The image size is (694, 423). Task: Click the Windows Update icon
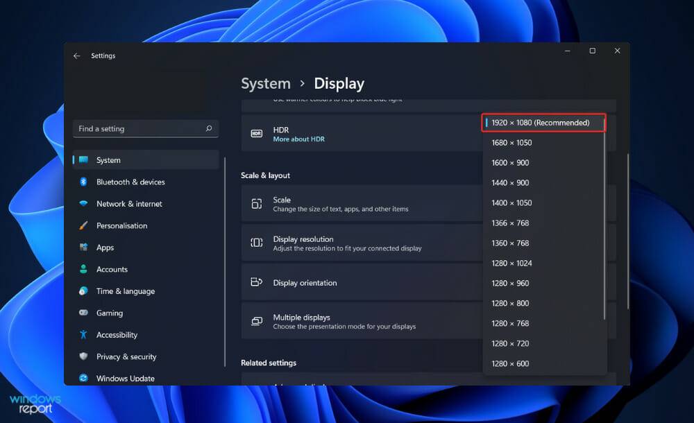pos(84,379)
